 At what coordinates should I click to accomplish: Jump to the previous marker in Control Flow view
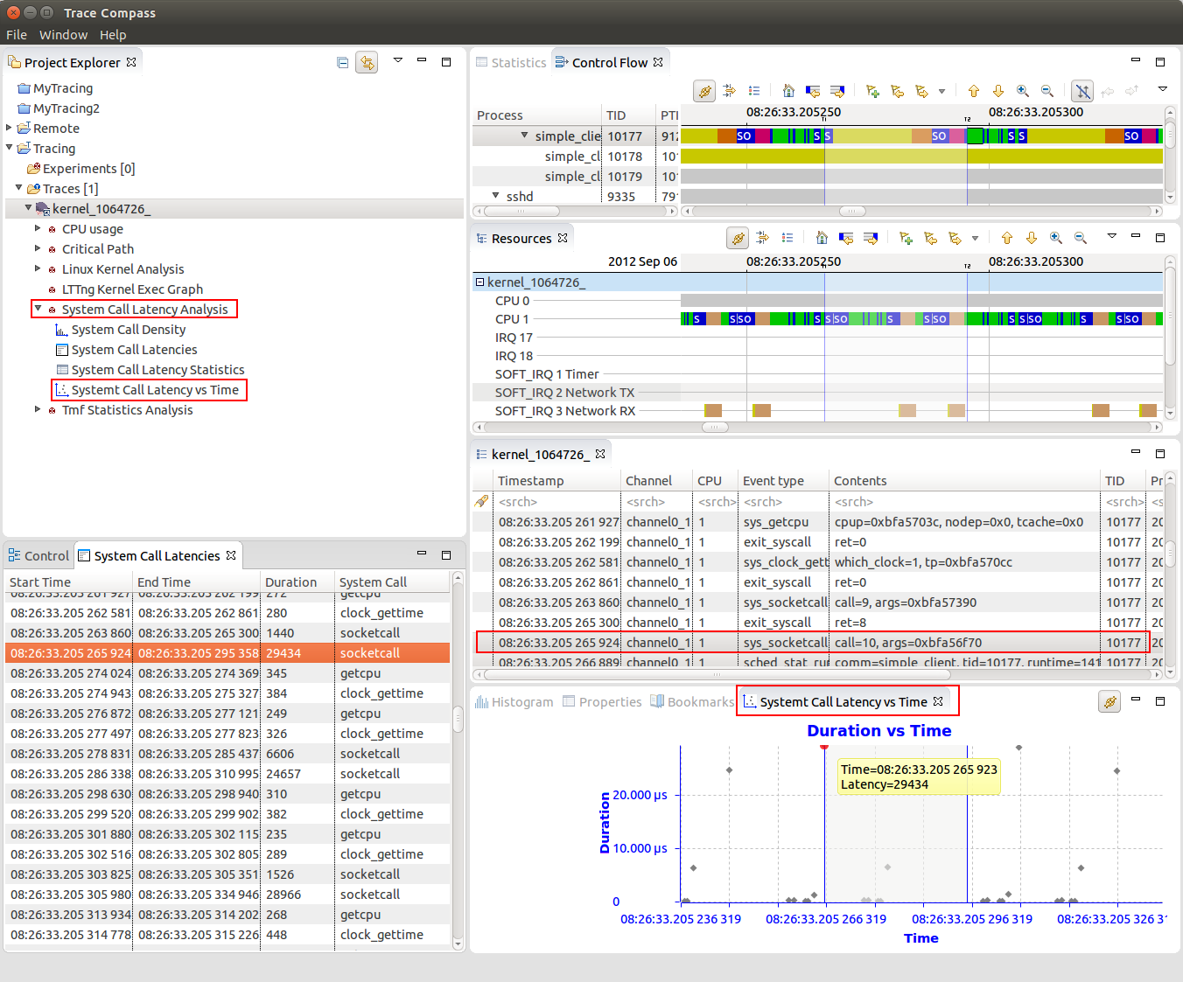coord(896,90)
